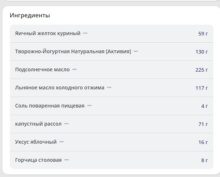Open the dots icon after Льняное масло холодного отжима
This screenshot has height=177, width=220.
[x=109, y=88]
